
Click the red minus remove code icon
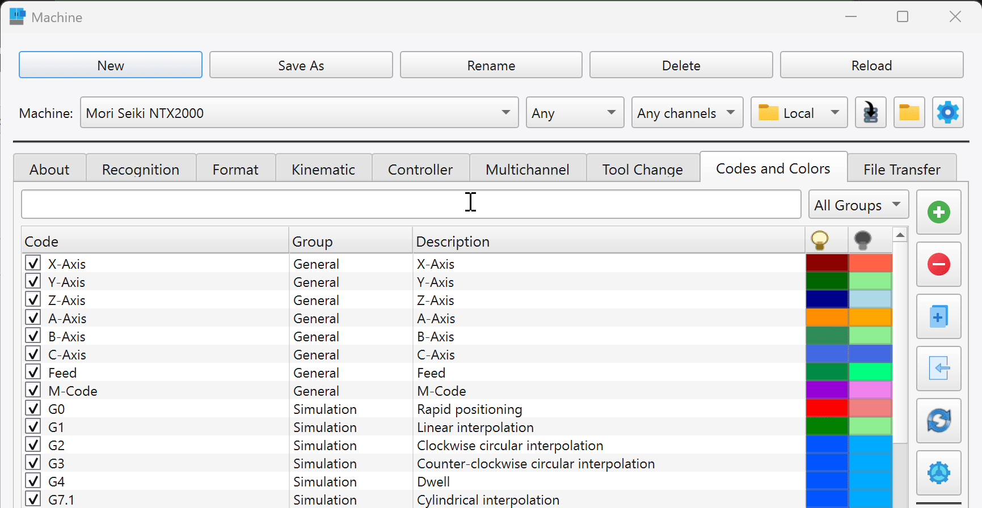[938, 264]
